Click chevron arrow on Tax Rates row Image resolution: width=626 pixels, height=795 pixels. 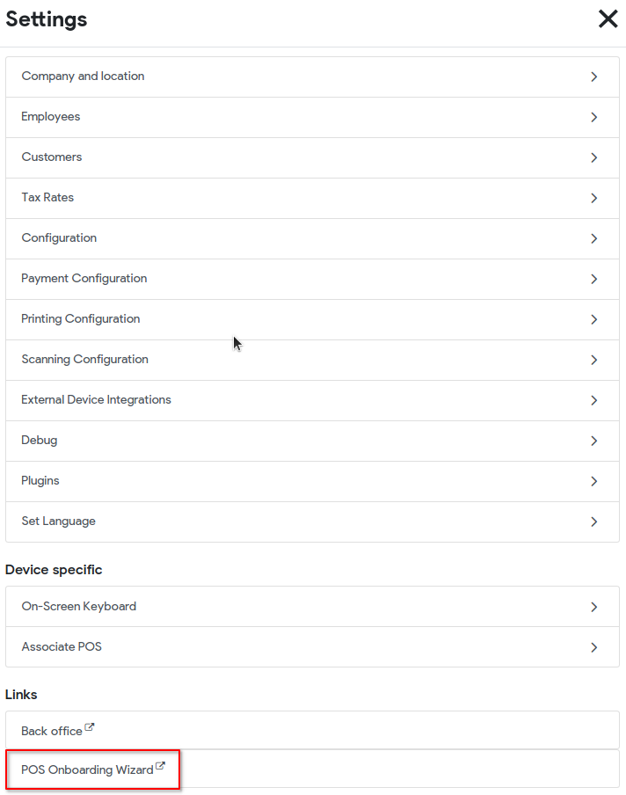pos(594,198)
